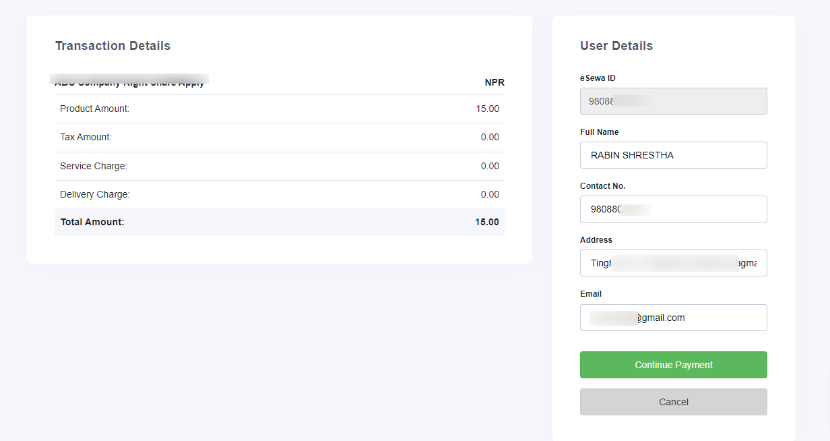830x441 pixels.
Task: Select the name RABIN SHRESTHA text
Action: tap(630, 155)
